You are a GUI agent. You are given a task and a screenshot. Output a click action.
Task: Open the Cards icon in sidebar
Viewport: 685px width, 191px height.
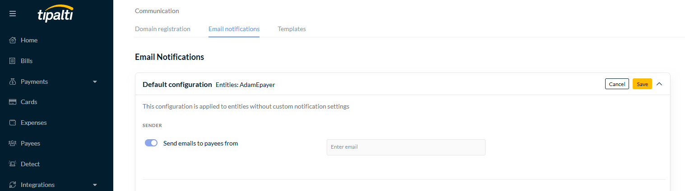pyautogui.click(x=13, y=102)
